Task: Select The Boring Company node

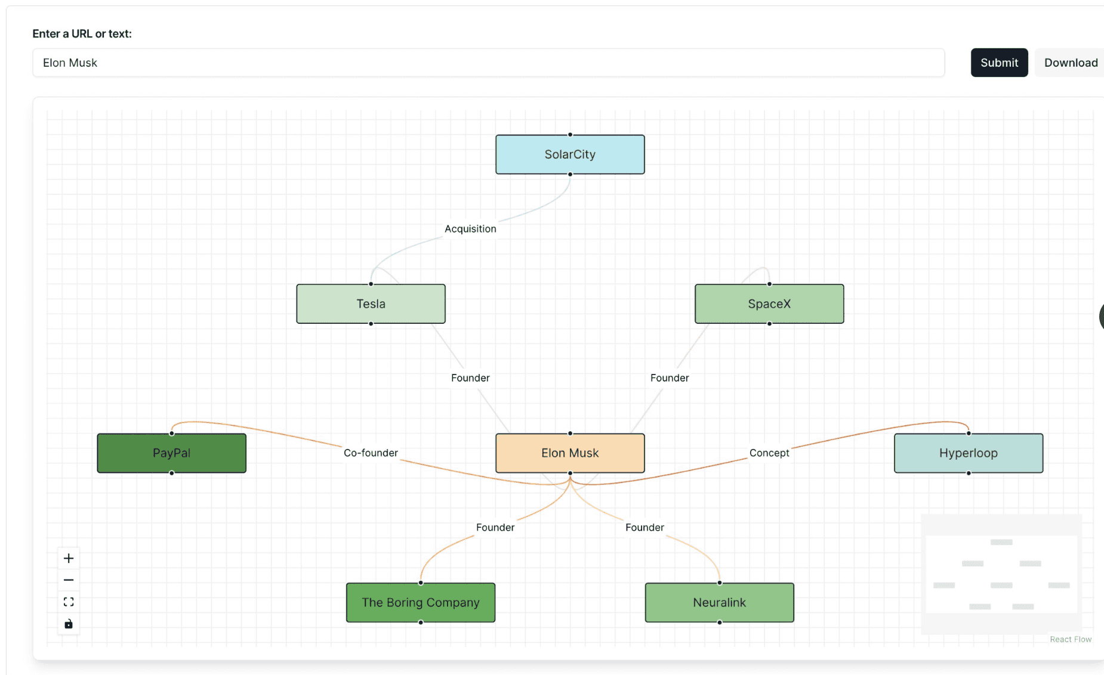Action: pyautogui.click(x=421, y=602)
